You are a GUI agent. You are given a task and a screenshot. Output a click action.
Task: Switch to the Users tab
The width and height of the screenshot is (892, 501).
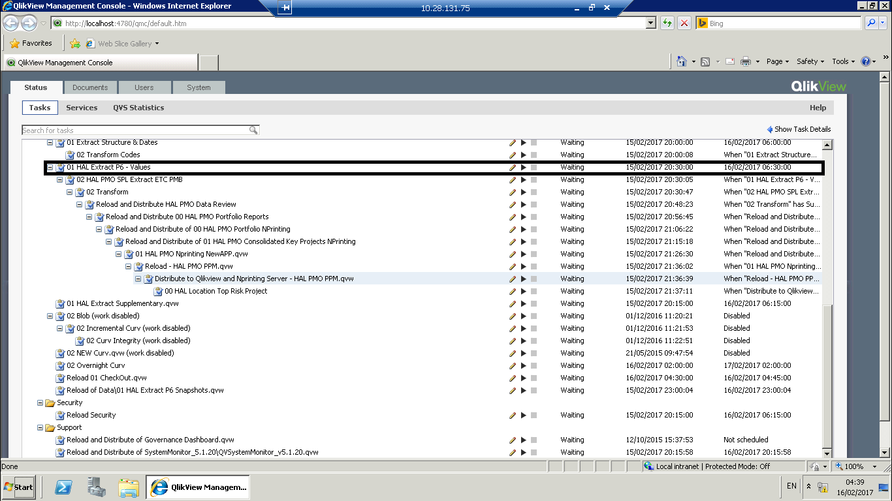144,87
